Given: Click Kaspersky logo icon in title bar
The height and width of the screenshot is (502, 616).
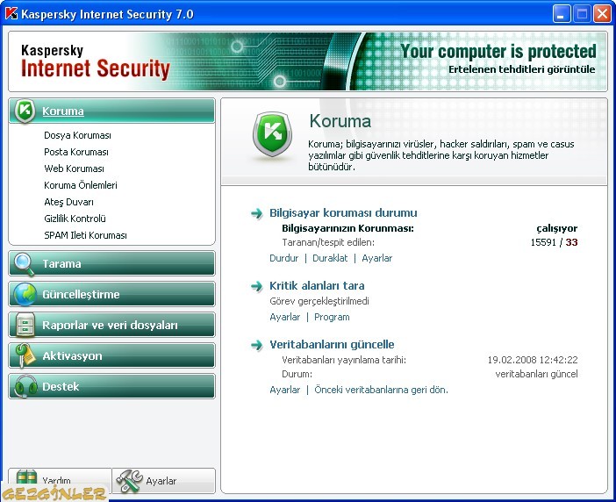Looking at the screenshot, I should click(x=11, y=14).
